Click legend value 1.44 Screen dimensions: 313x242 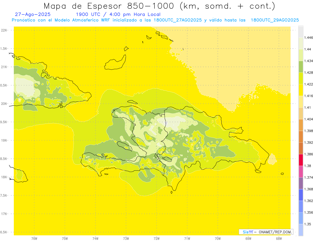[308, 49]
